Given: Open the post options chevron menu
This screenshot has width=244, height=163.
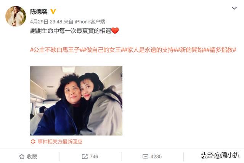Looking at the screenshot, I should tap(234, 8).
